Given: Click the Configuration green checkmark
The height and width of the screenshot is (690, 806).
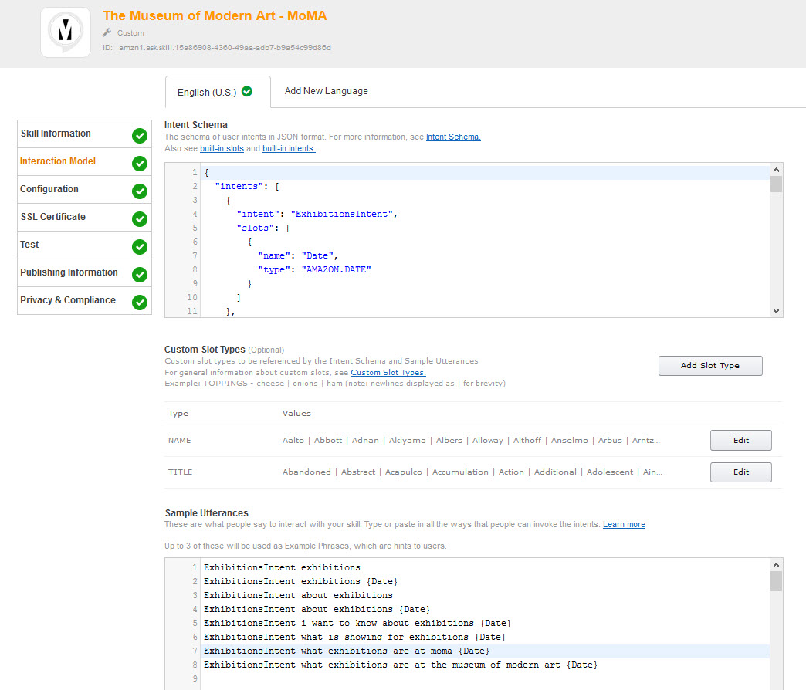Looking at the screenshot, I should click(x=139, y=191).
